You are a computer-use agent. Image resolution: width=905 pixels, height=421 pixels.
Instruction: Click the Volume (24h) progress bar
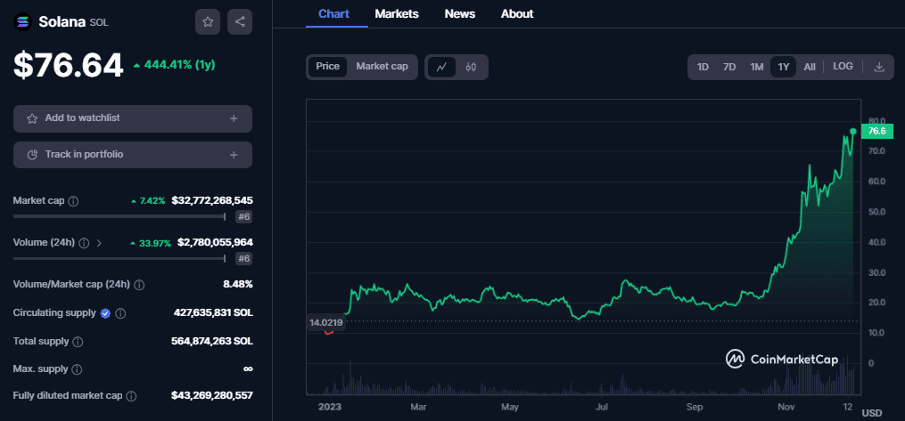pyautogui.click(x=119, y=259)
